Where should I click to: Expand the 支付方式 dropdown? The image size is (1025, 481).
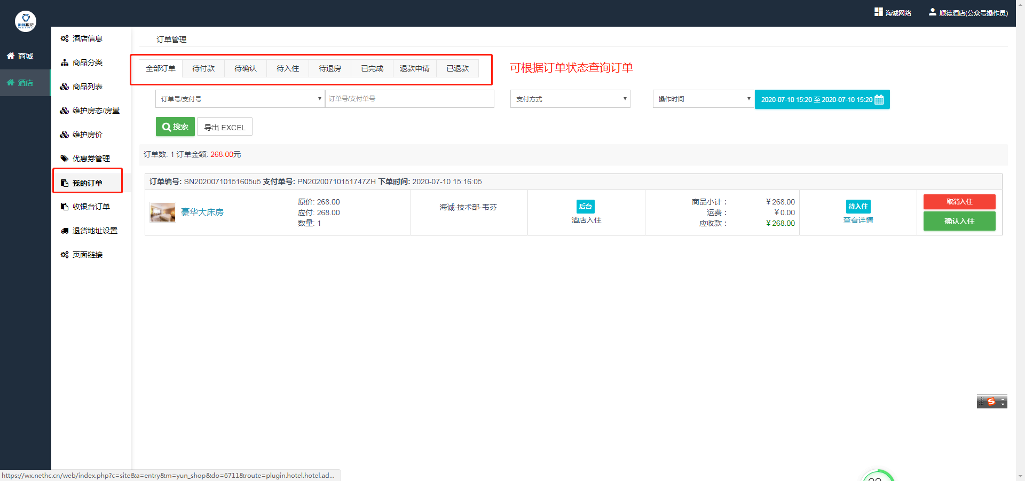coord(570,99)
